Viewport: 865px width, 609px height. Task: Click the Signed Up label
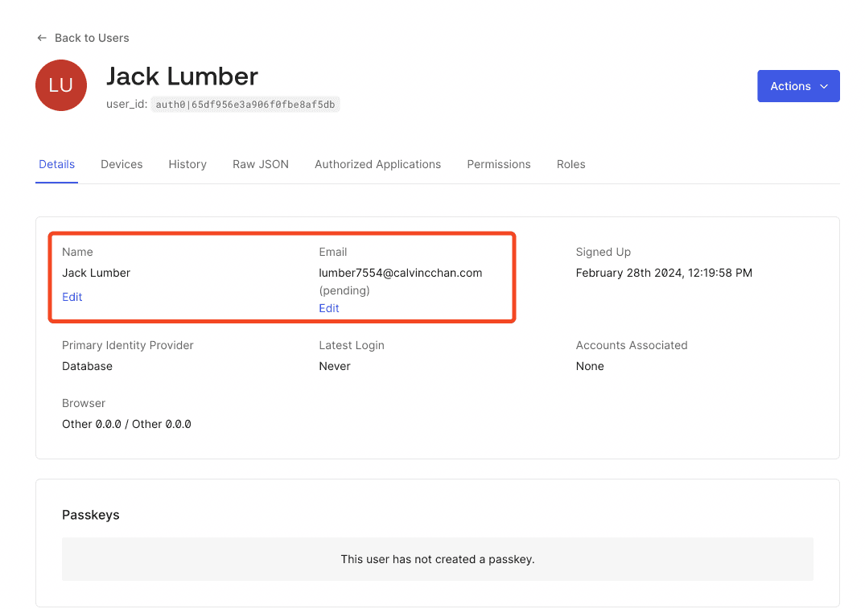click(x=603, y=252)
